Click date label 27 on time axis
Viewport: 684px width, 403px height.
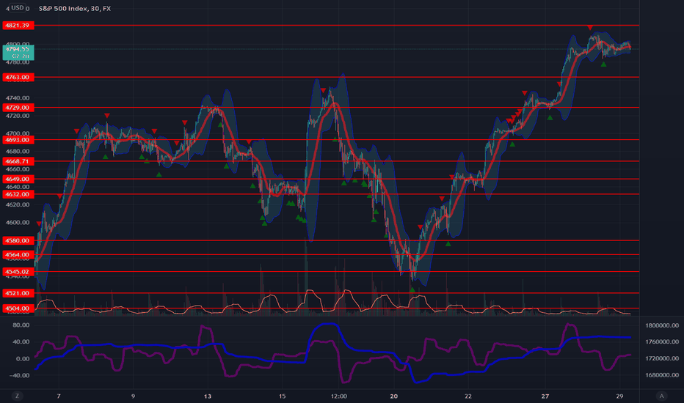click(x=545, y=396)
